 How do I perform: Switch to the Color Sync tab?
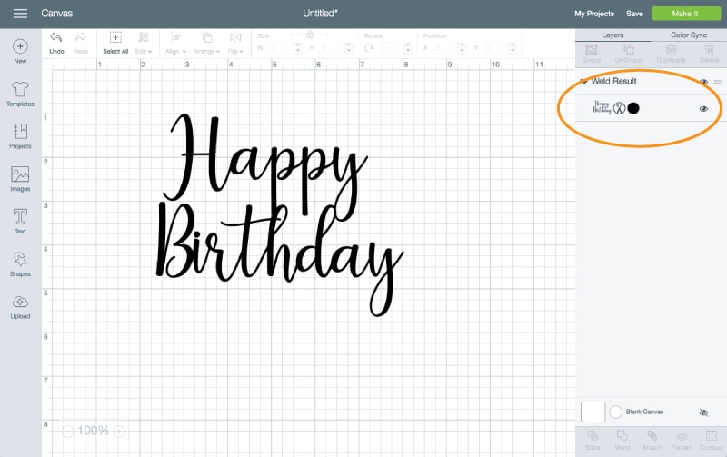tap(689, 35)
